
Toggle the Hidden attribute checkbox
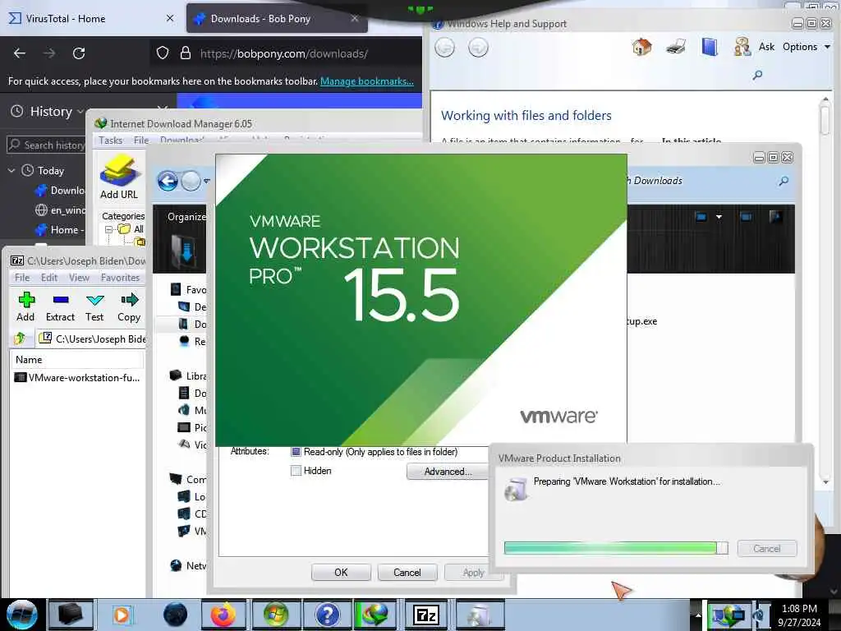[x=296, y=471]
